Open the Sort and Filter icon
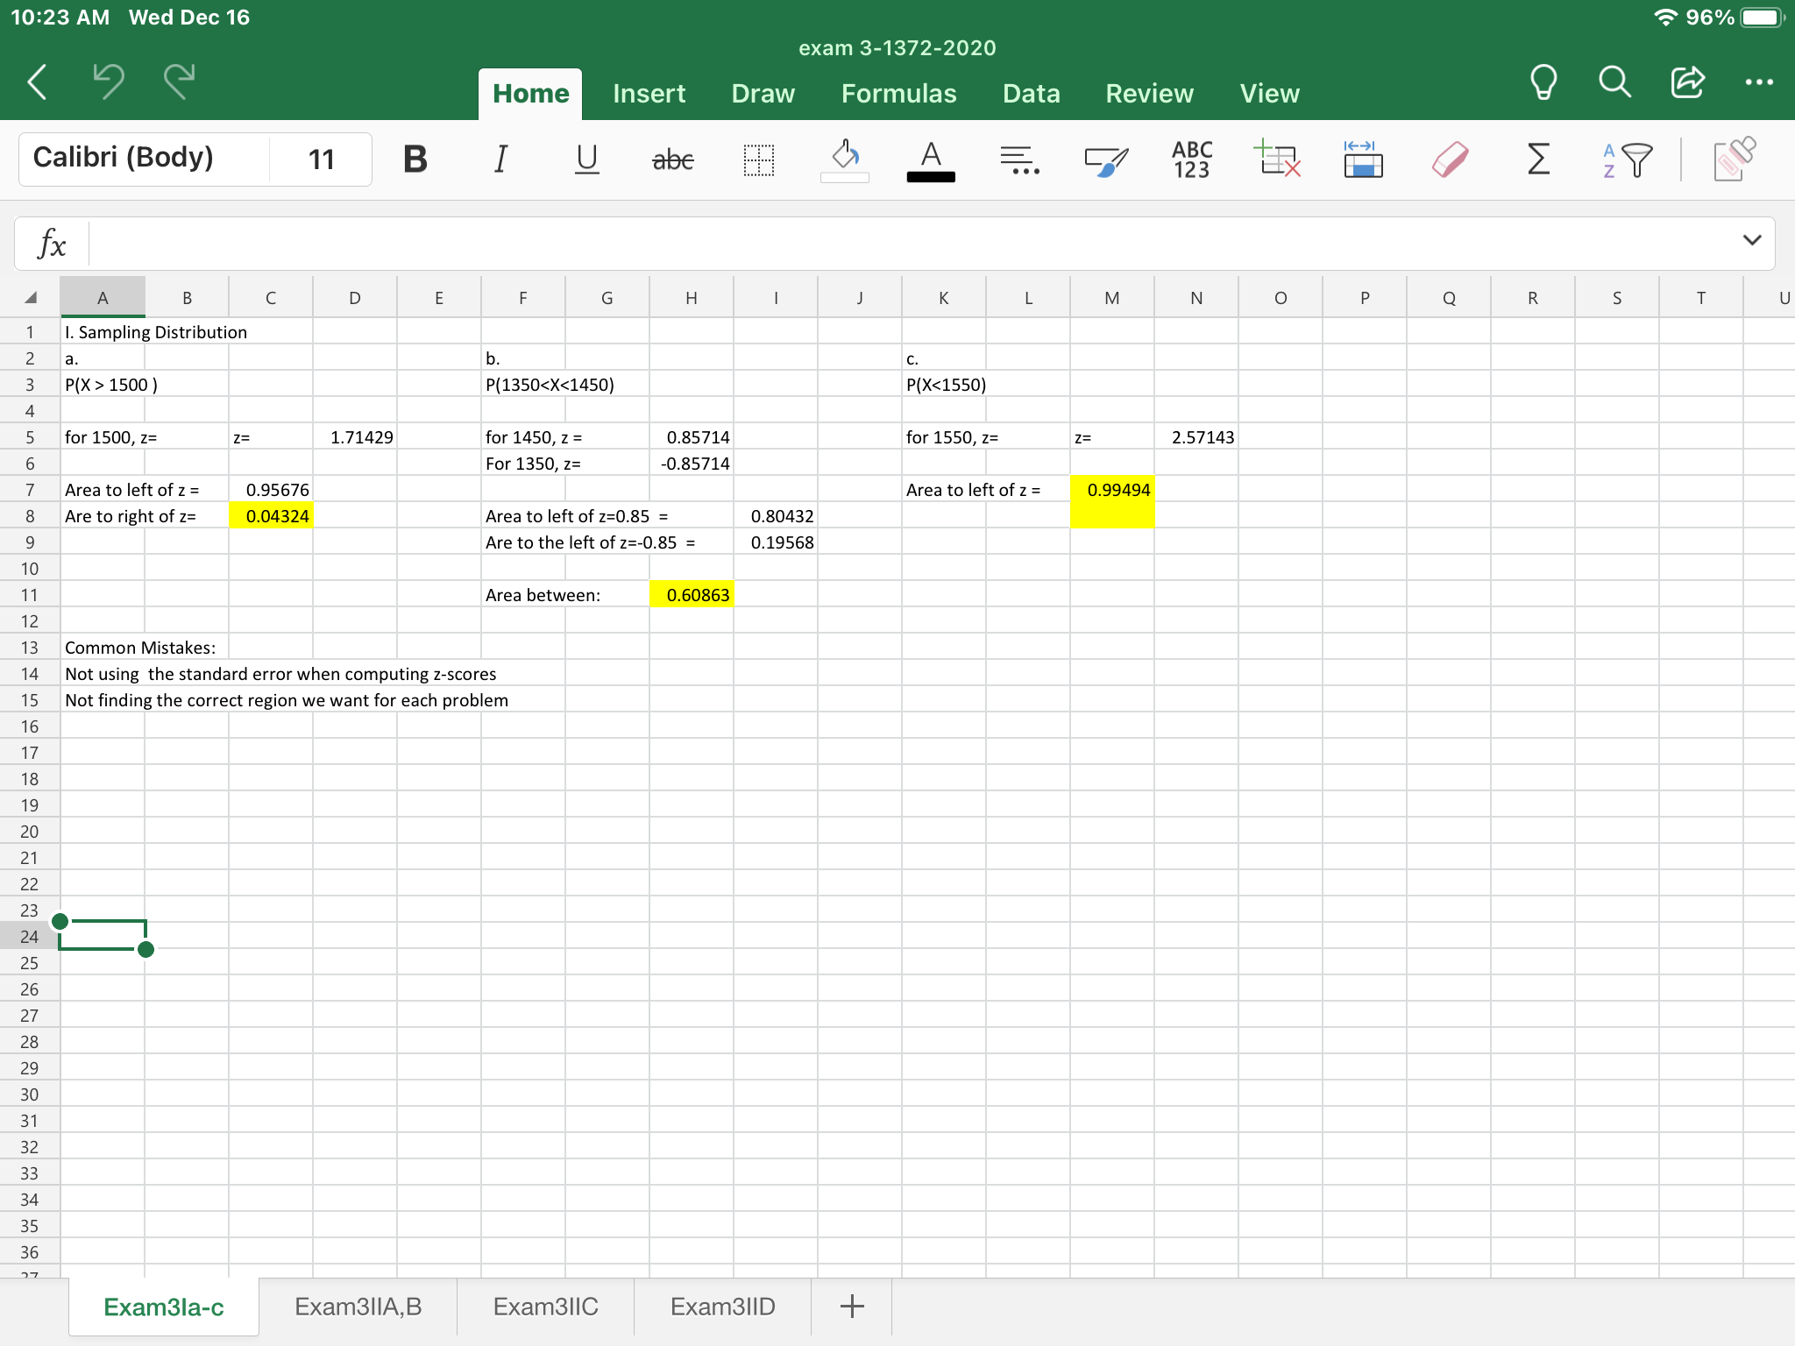Image resolution: width=1795 pixels, height=1346 pixels. (1627, 159)
